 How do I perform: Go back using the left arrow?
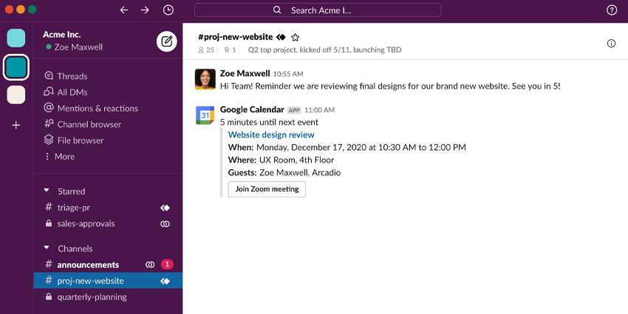(124, 10)
